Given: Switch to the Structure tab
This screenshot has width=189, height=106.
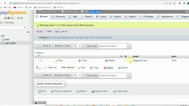Looking at the screenshot, I should 58,16.
